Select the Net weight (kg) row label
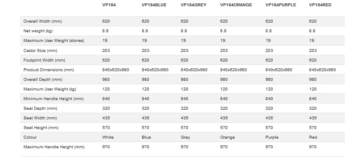354x160 pixels. pyautogui.click(x=38, y=31)
